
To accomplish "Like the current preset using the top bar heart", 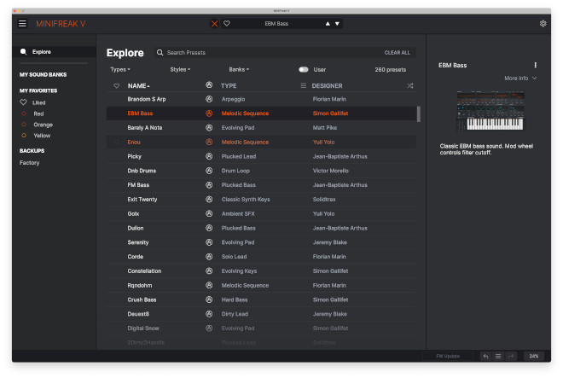I will tap(227, 24).
